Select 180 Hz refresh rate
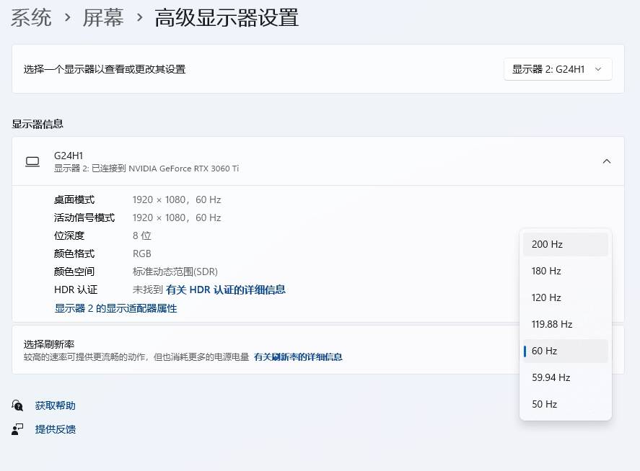Image resolution: width=640 pixels, height=471 pixels. [565, 271]
